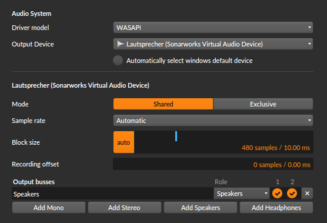Click the Role column header
The image size is (327, 223).
point(221,182)
